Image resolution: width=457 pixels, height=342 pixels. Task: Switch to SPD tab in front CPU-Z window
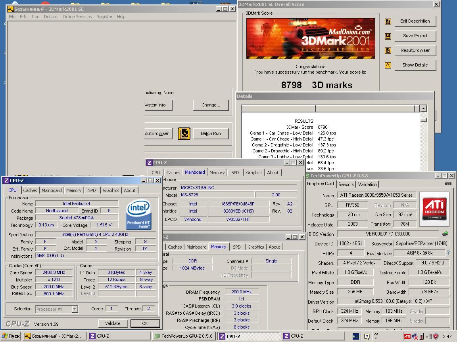coord(92,190)
